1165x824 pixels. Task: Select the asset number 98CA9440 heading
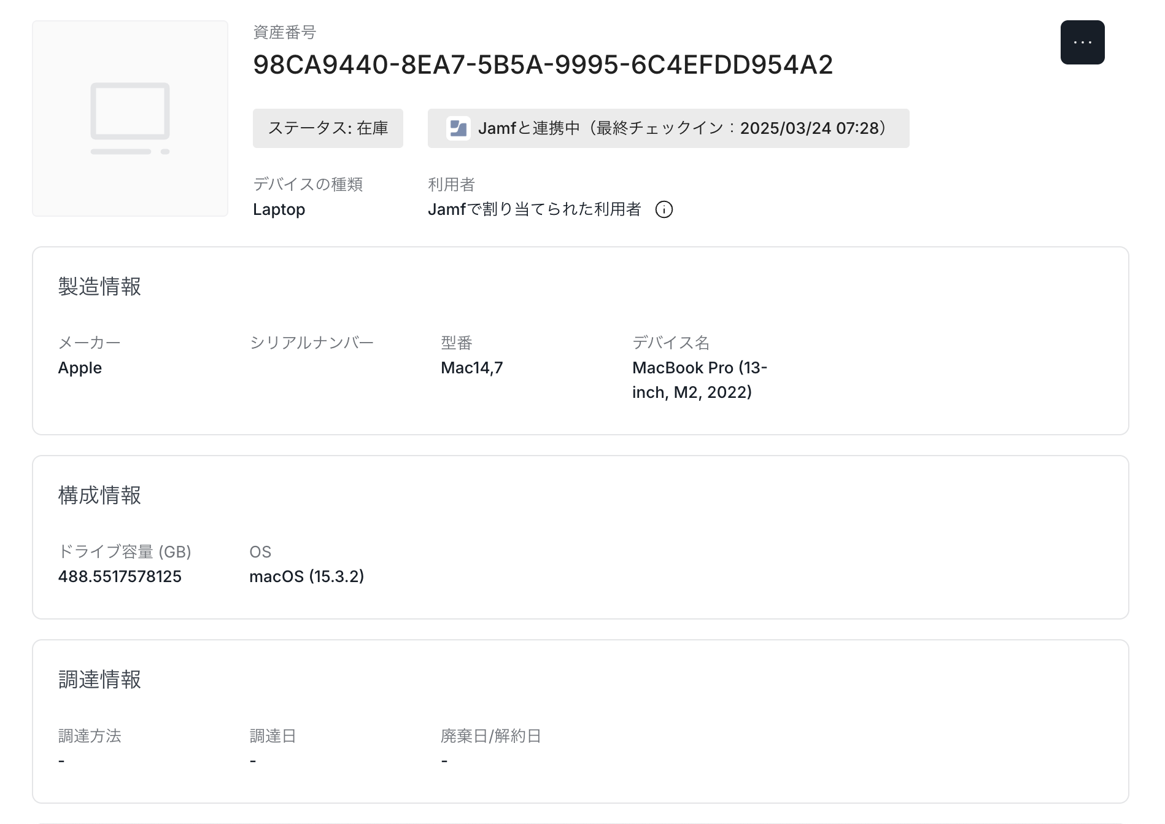tap(543, 65)
